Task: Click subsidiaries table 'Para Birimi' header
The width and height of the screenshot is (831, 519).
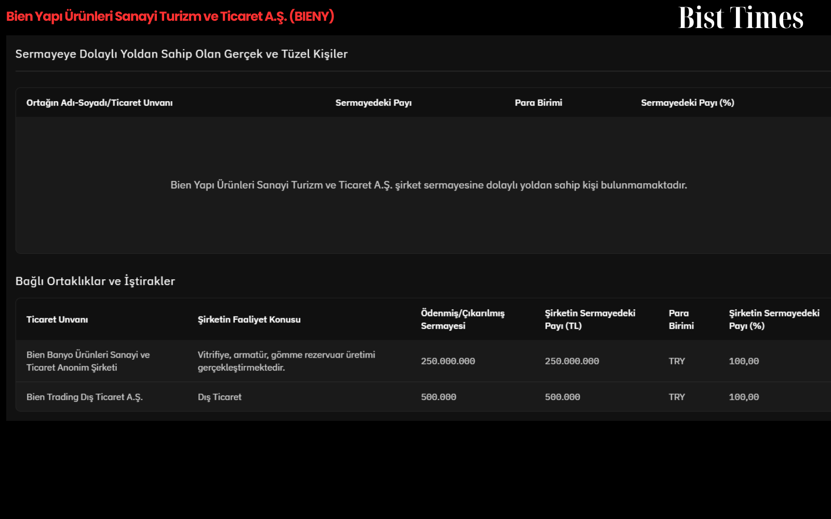Action: click(x=681, y=320)
